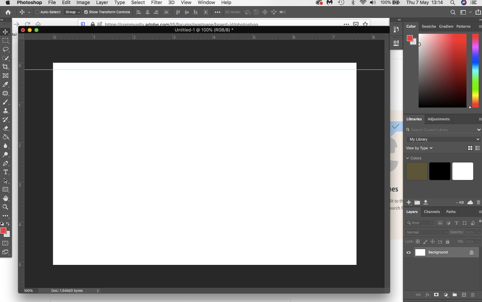The width and height of the screenshot is (482, 302).
Task: Switch to the Channels tab
Action: tap(432, 211)
